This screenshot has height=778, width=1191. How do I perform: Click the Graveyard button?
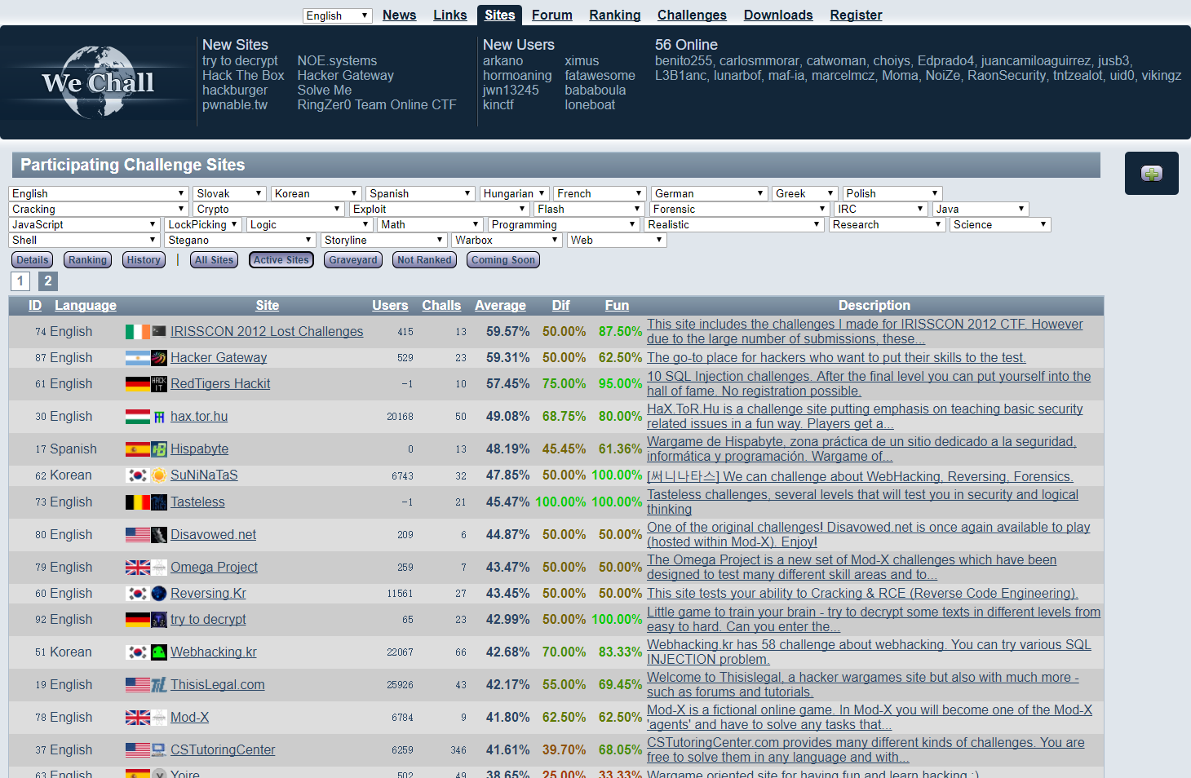click(353, 260)
